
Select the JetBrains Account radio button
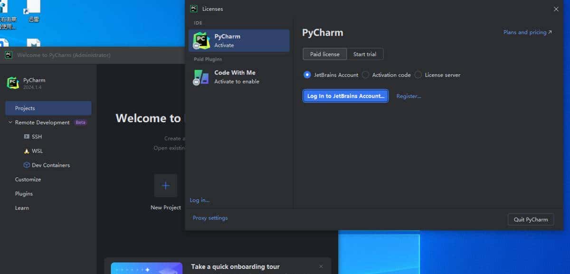(307, 75)
